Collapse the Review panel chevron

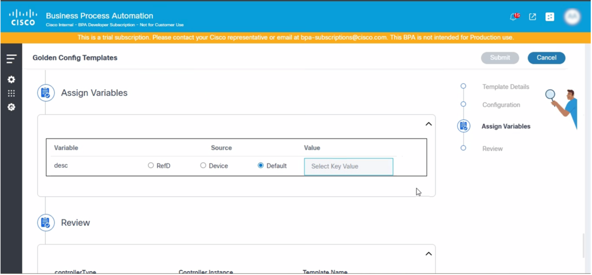(x=428, y=254)
